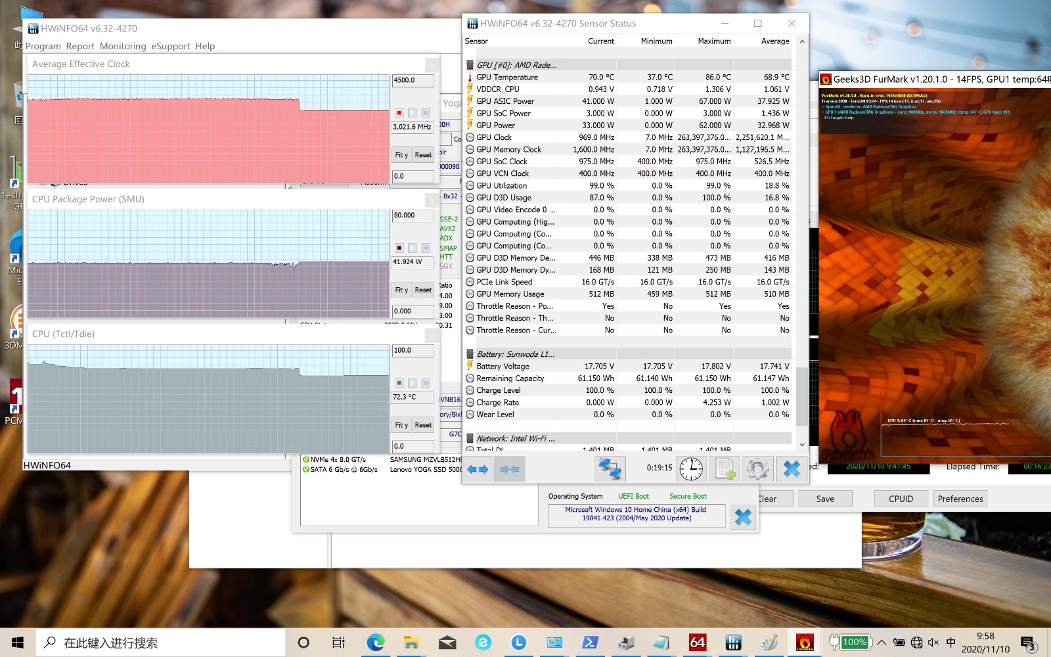Click the FurMark window title bar icon

click(x=826, y=79)
